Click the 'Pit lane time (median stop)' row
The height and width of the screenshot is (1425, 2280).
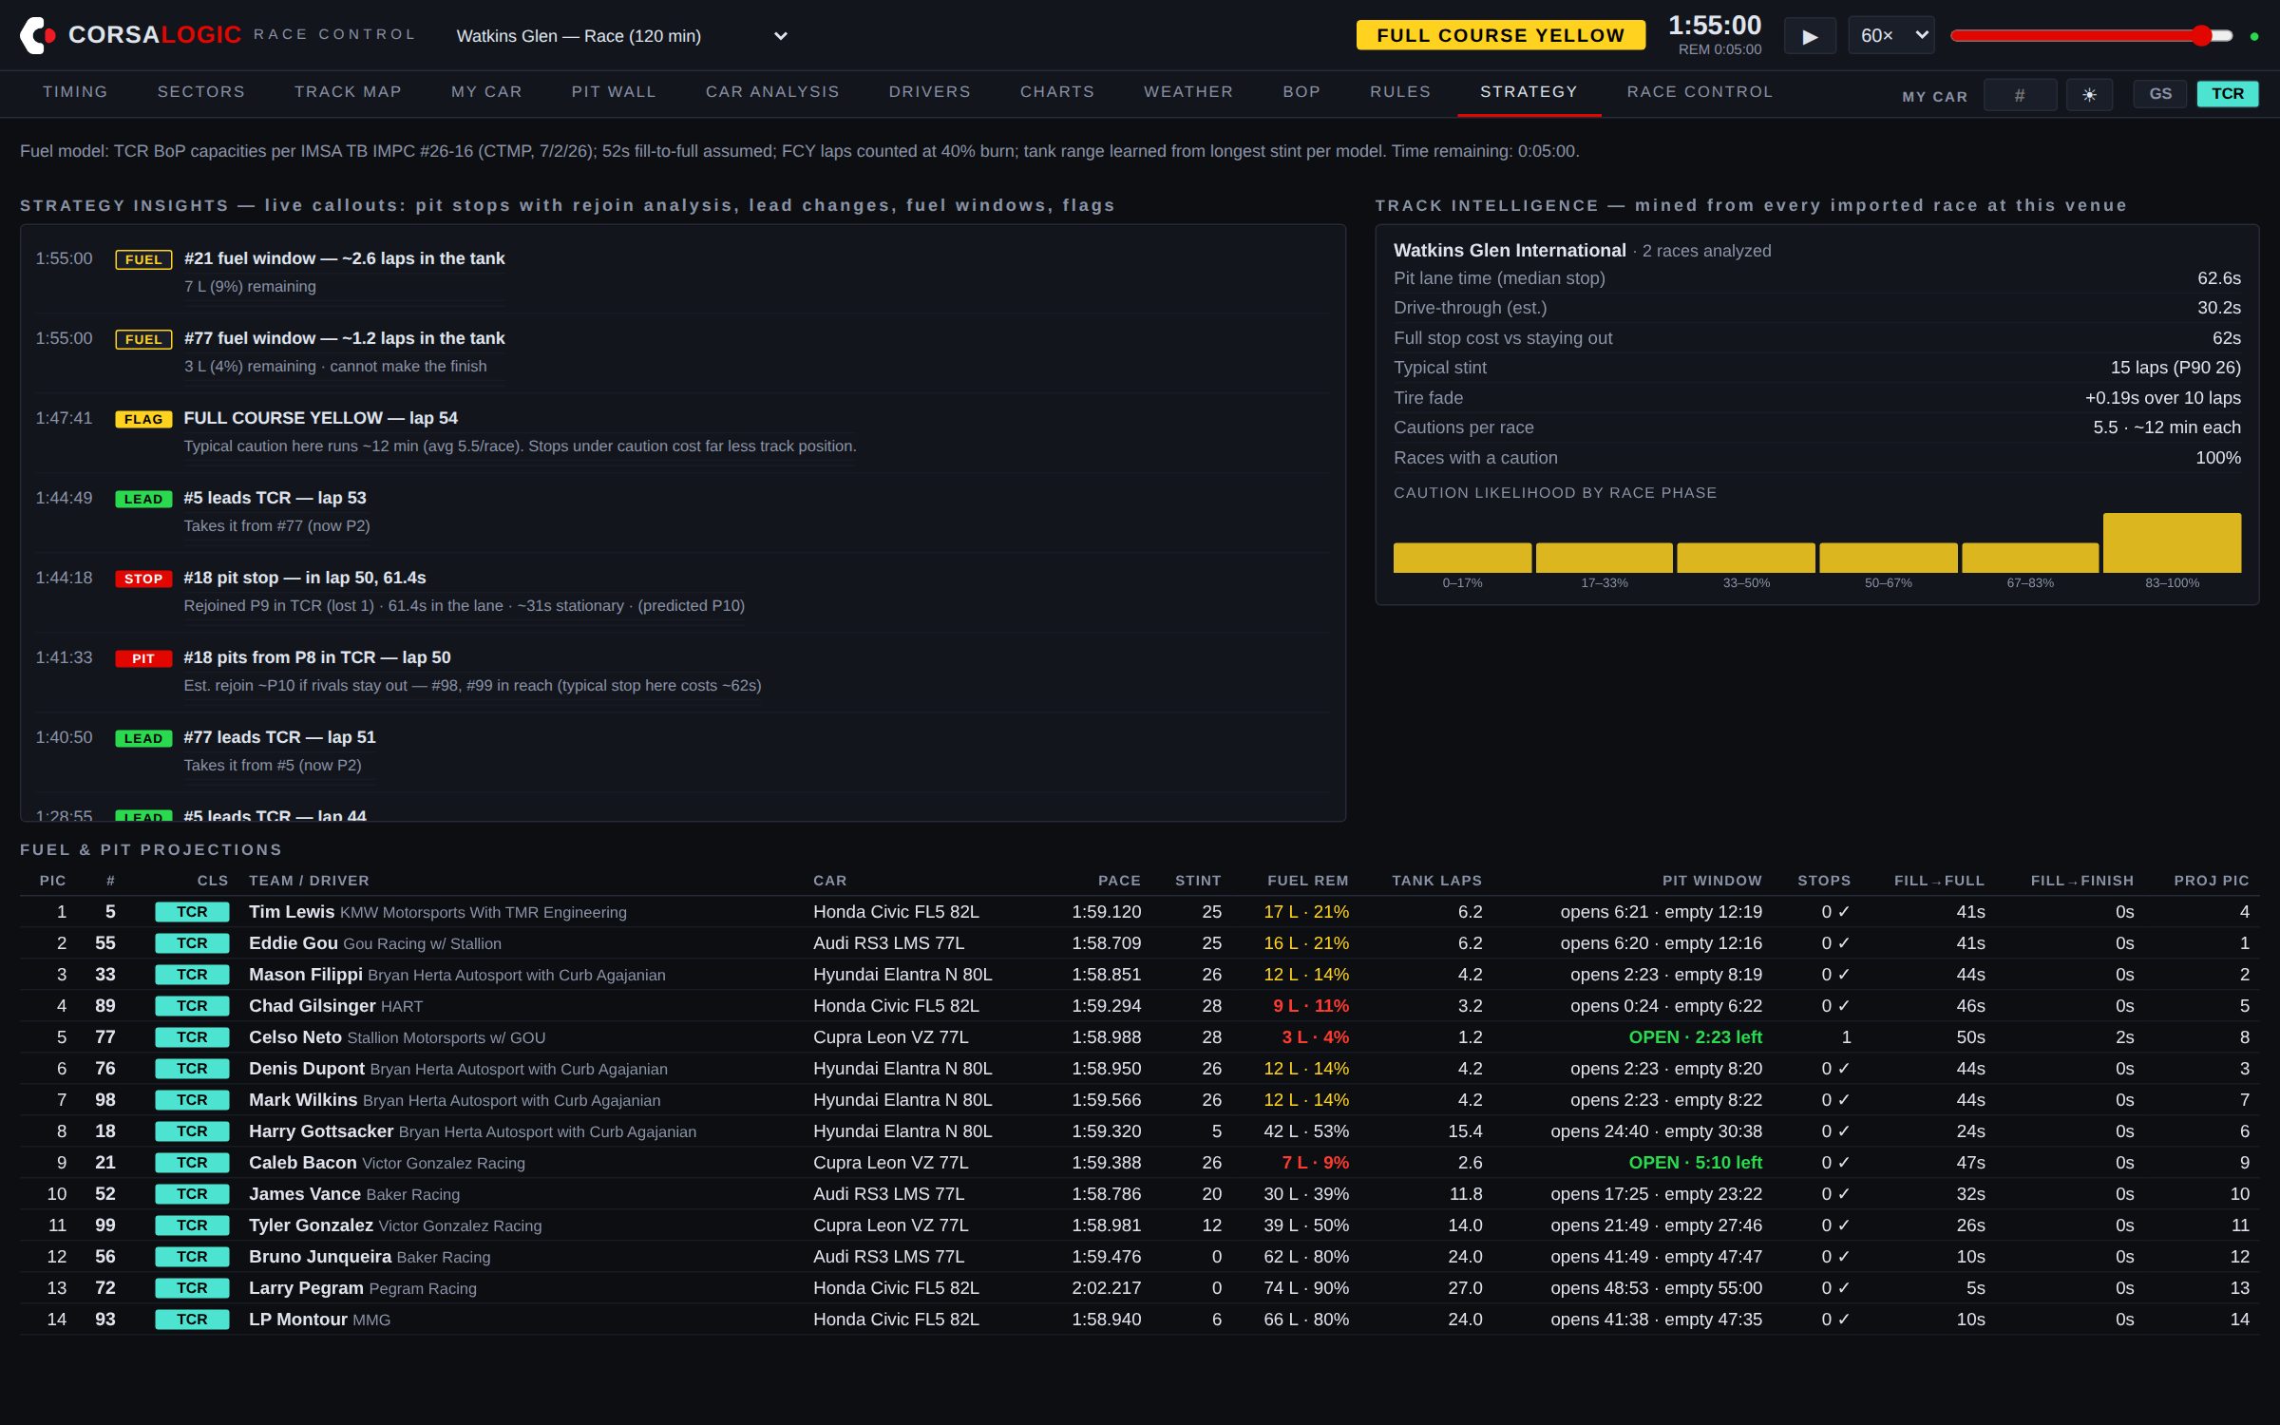click(1816, 278)
